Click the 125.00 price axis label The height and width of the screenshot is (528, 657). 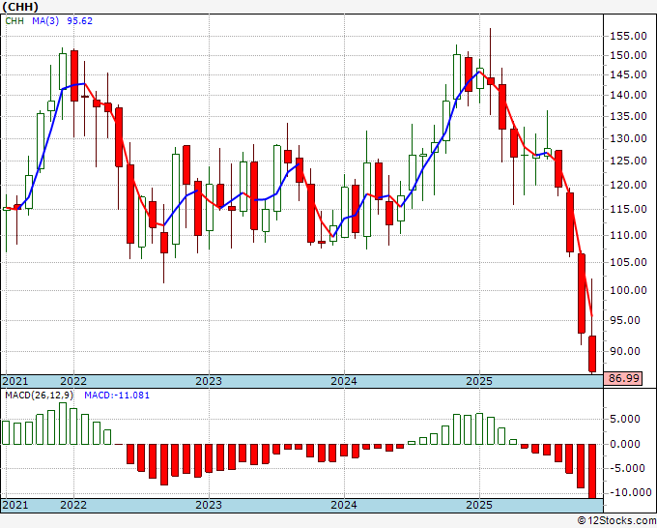click(x=628, y=161)
